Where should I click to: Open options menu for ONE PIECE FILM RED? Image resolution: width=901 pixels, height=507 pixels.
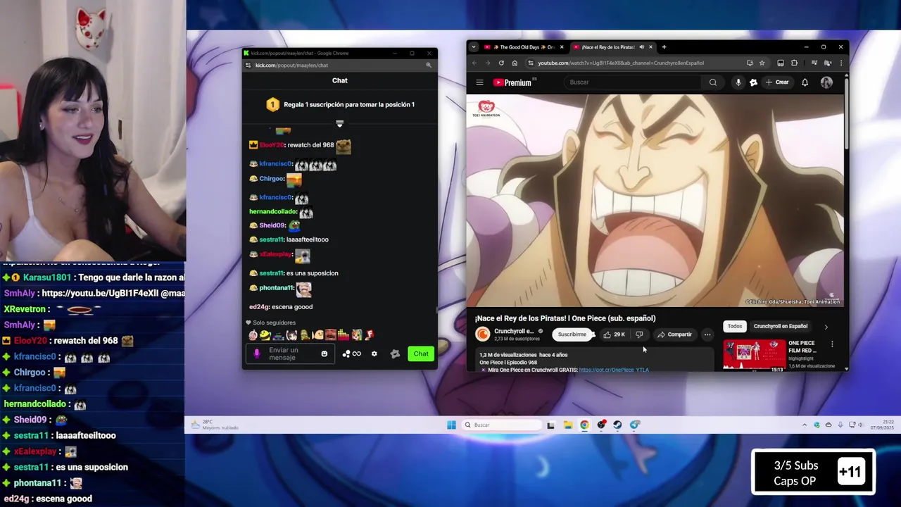coord(832,344)
